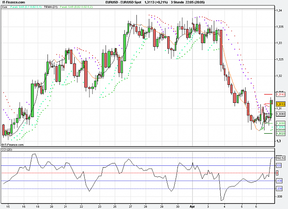Image resolution: width=288 pixels, height=209 pixels.
Task: Click the '1,32' price axis label
Action: pyautogui.click(x=279, y=76)
